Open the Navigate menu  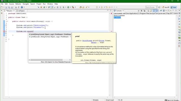point(26,4)
